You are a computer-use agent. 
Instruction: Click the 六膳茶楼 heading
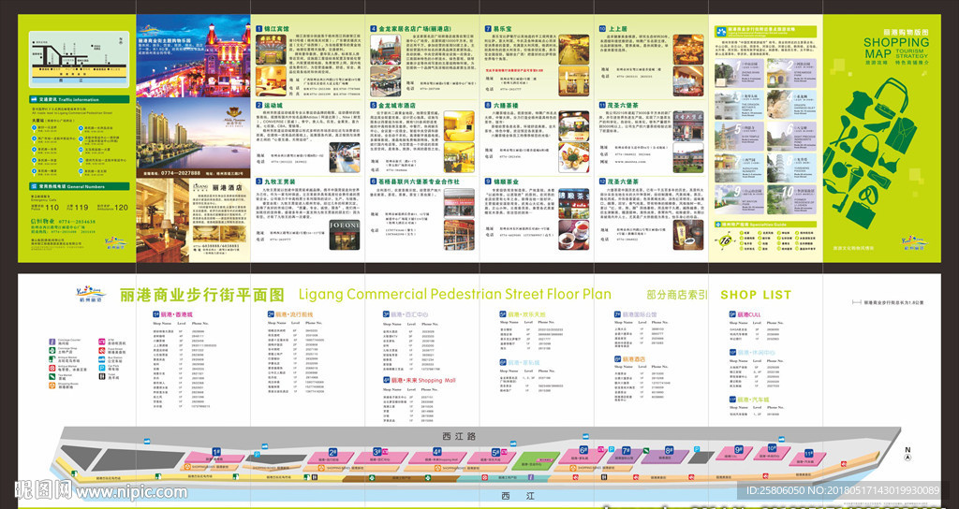click(x=505, y=105)
